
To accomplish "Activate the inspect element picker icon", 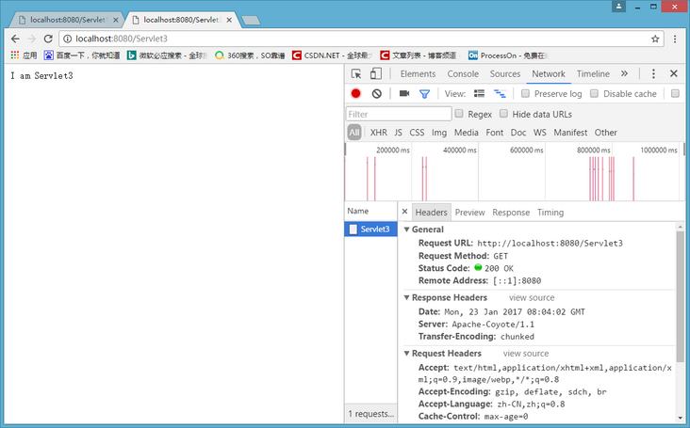I will (x=356, y=73).
